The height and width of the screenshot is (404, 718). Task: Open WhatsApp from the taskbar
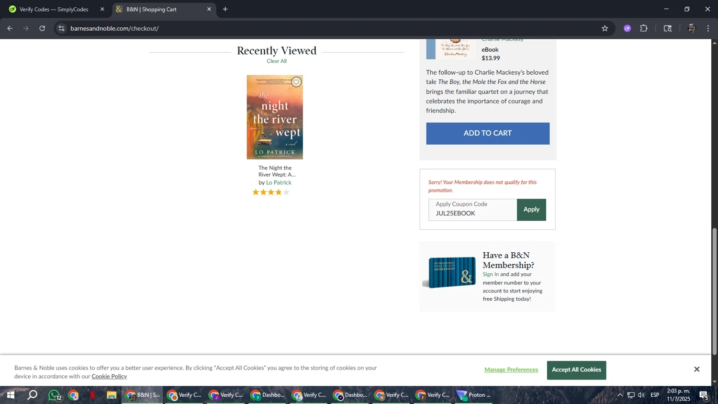click(54, 395)
